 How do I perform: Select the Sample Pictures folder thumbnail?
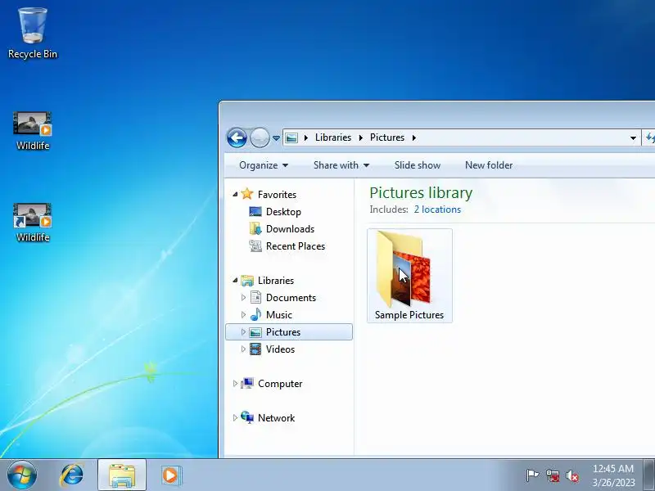click(404, 269)
